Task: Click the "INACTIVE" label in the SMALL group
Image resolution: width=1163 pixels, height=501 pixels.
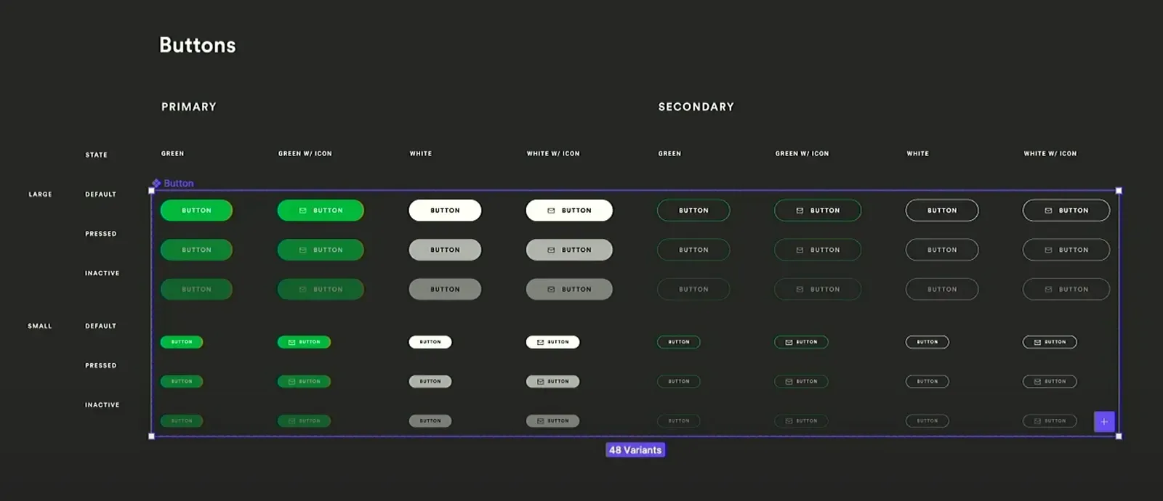Action: tap(102, 405)
